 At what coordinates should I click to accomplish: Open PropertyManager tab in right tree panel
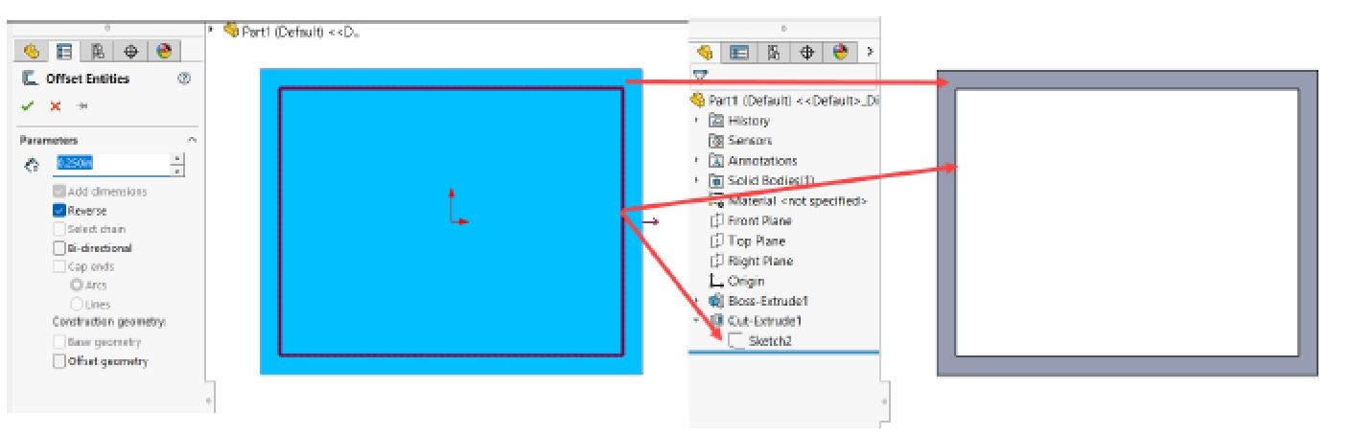pyautogui.click(x=739, y=52)
